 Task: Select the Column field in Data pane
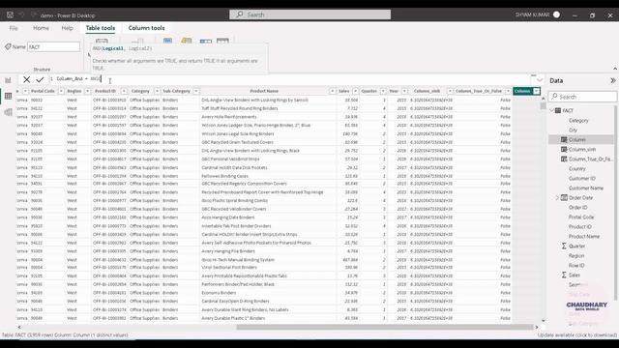click(x=576, y=139)
